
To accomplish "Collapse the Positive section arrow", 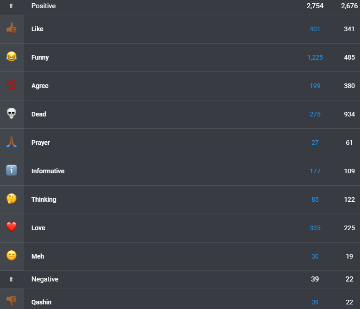I will [11, 6].
